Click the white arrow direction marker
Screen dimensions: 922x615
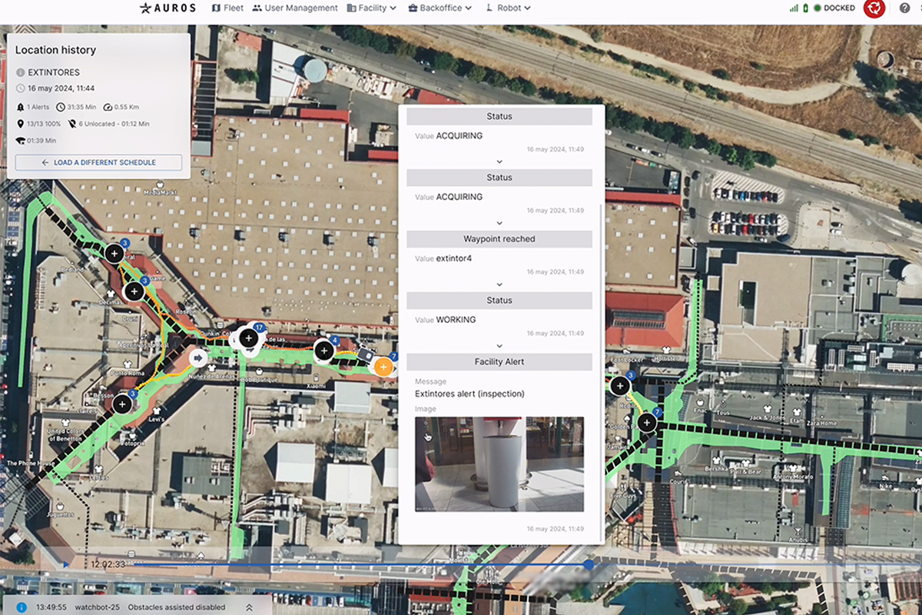point(197,357)
